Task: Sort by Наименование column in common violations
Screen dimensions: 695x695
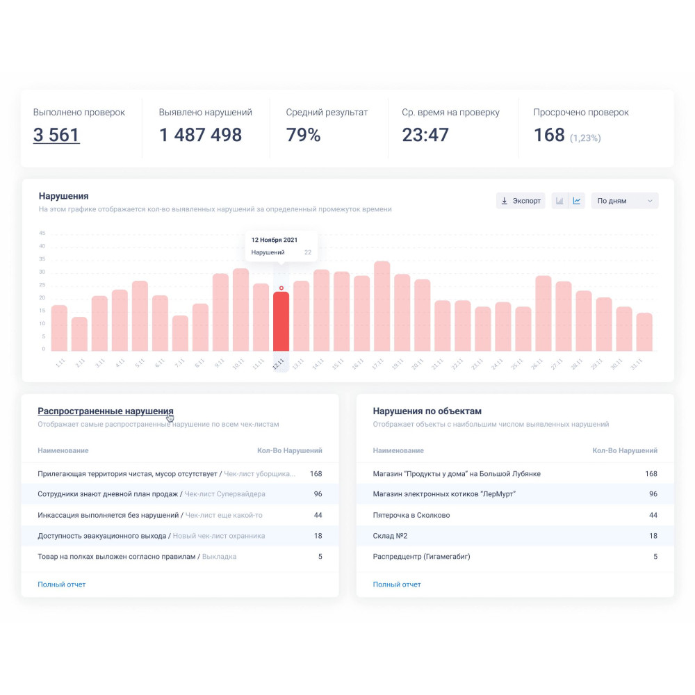Action: (x=63, y=451)
